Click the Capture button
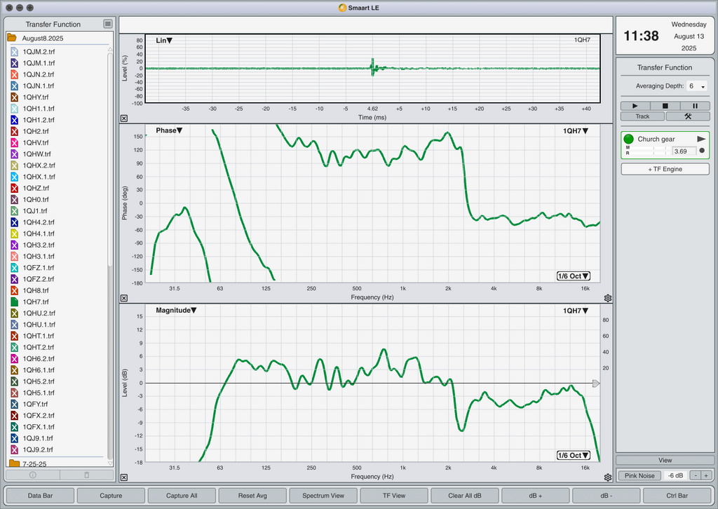 111,495
